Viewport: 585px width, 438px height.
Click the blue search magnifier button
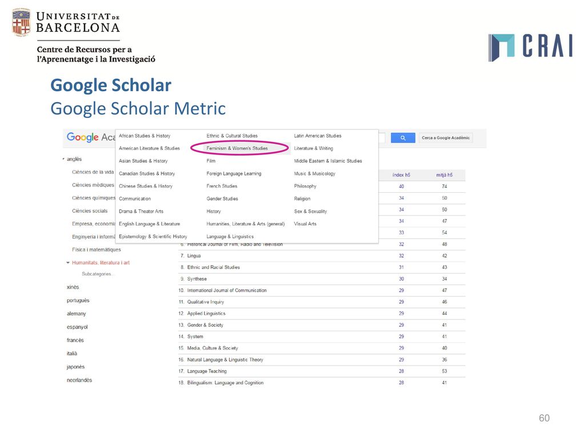[x=403, y=138]
